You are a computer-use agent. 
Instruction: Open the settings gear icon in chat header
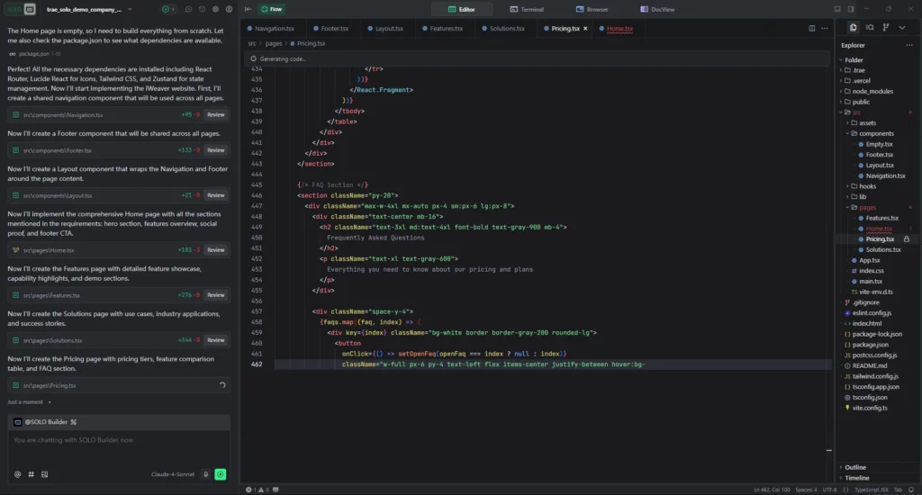point(215,9)
